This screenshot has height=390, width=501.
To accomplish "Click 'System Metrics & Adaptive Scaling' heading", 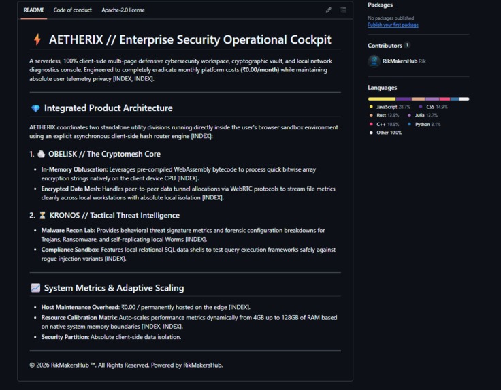I will coord(114,288).
